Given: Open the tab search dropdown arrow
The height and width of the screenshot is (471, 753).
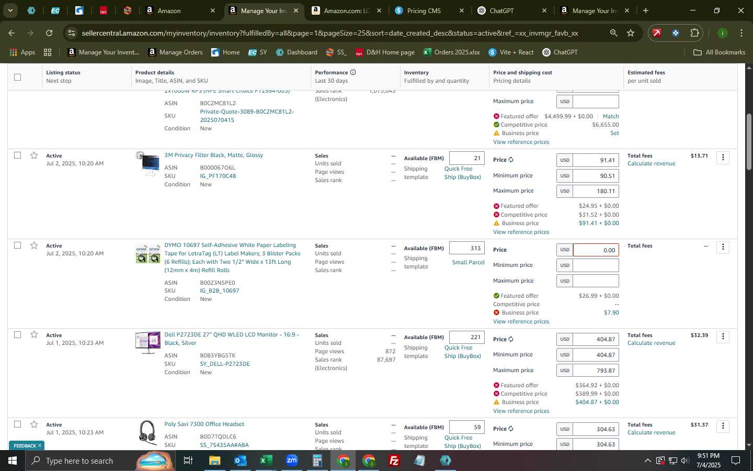Looking at the screenshot, I should click(x=10, y=10).
